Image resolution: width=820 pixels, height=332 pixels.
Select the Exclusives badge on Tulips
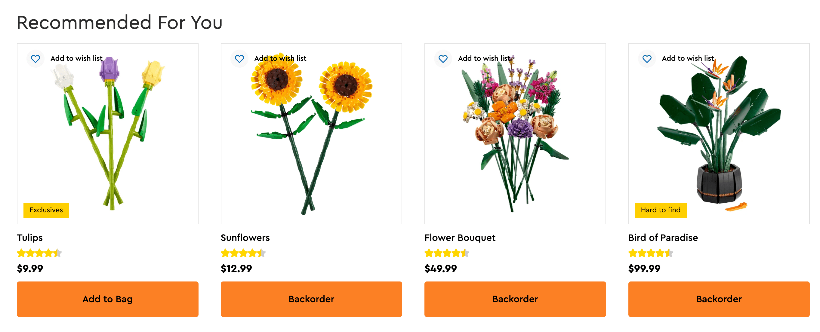[46, 210]
